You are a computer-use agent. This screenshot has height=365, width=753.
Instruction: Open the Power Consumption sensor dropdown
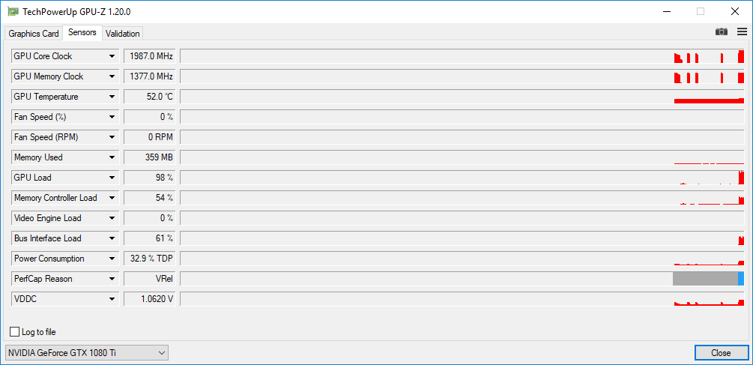click(112, 259)
